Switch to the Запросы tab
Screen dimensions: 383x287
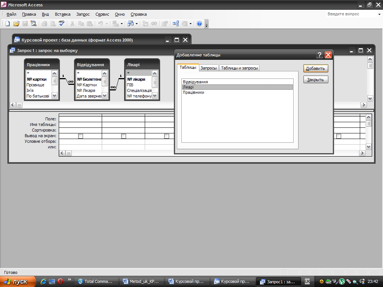[x=209, y=68]
